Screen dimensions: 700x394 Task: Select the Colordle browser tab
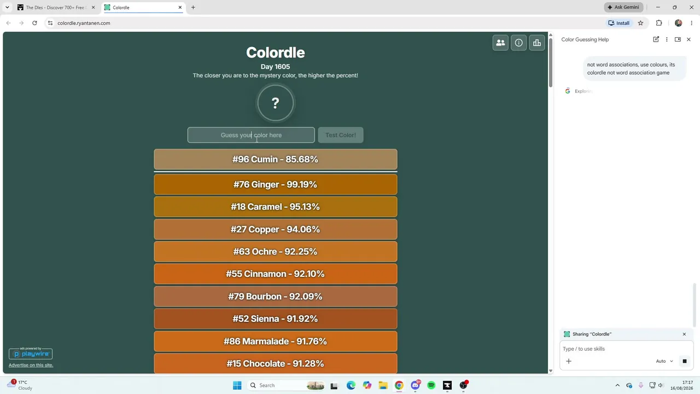pos(142,8)
